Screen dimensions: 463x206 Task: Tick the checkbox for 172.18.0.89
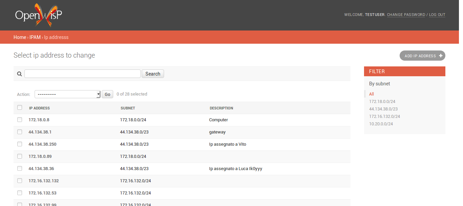(x=20, y=156)
